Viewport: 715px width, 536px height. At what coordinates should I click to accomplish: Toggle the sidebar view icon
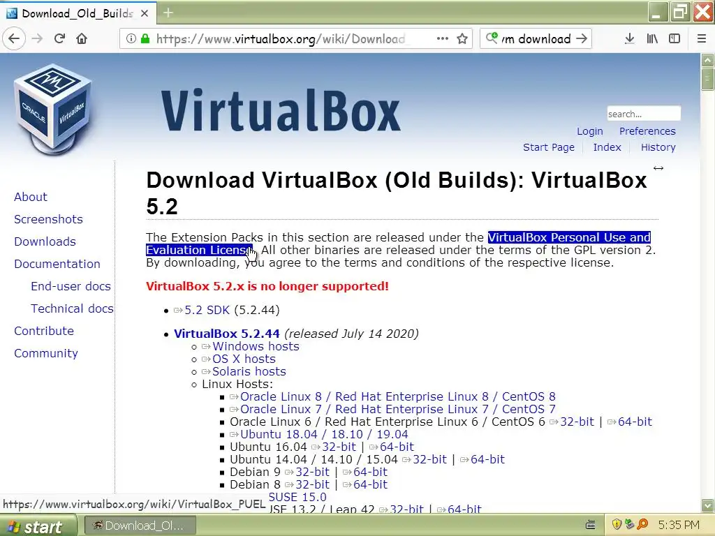click(675, 39)
